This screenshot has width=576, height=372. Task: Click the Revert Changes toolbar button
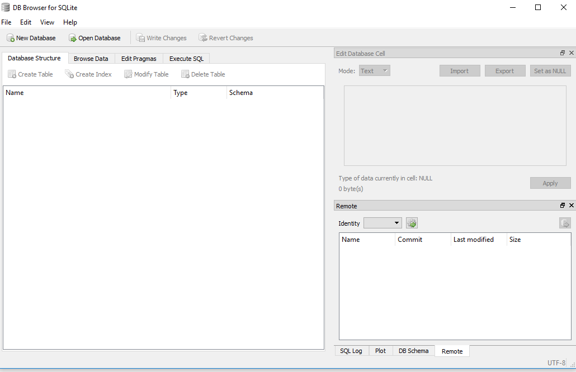(226, 38)
